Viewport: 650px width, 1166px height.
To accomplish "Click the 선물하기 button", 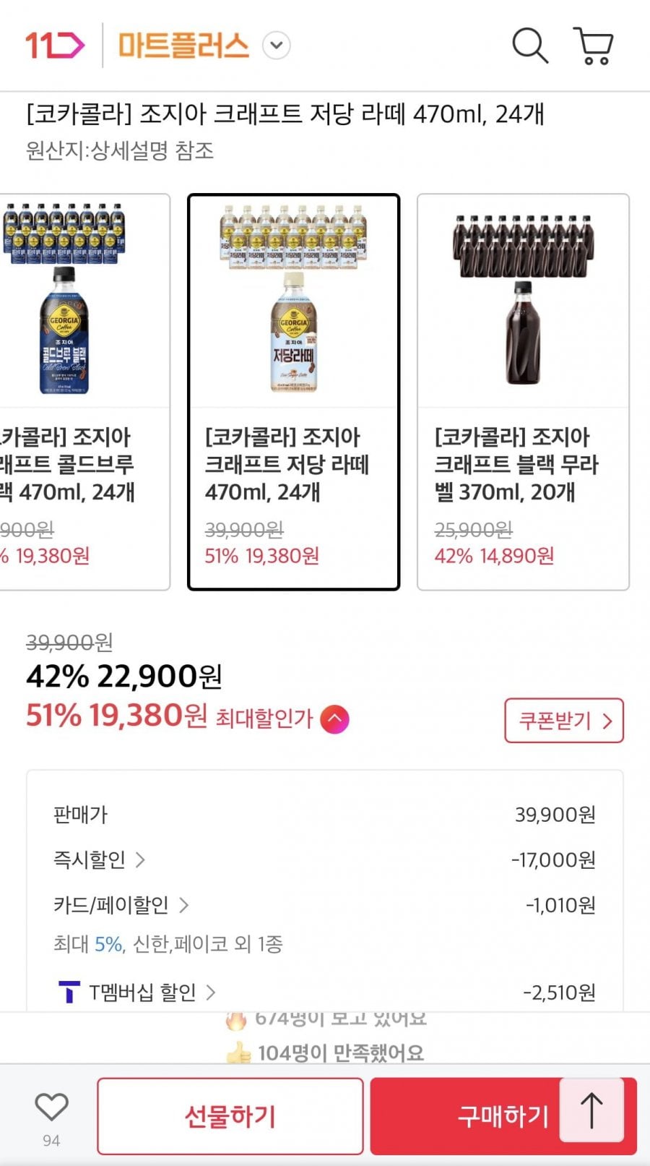I will 230,1116.
